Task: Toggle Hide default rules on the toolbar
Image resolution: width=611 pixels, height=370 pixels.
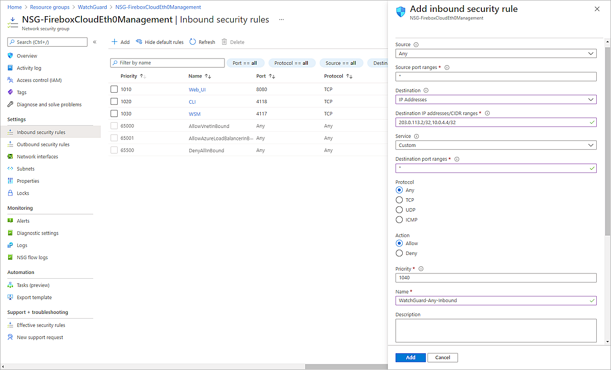Action: point(160,42)
